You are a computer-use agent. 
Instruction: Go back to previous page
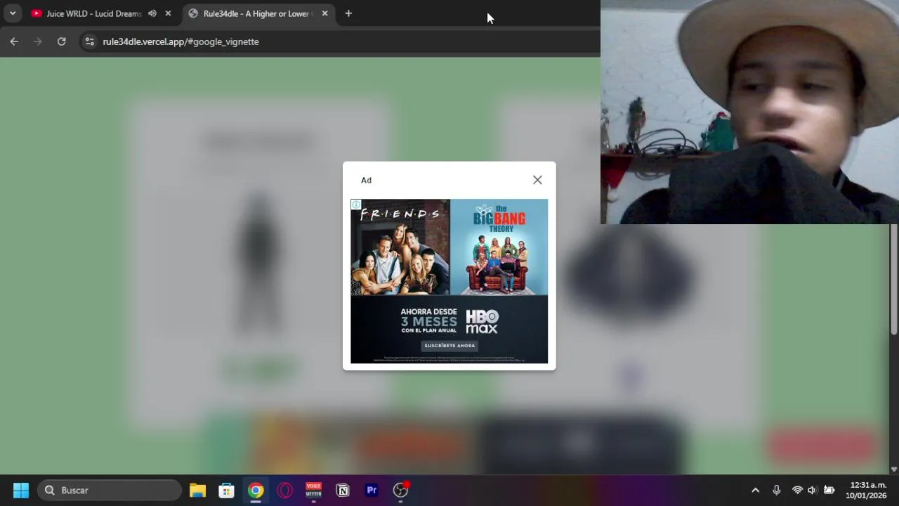click(x=14, y=41)
